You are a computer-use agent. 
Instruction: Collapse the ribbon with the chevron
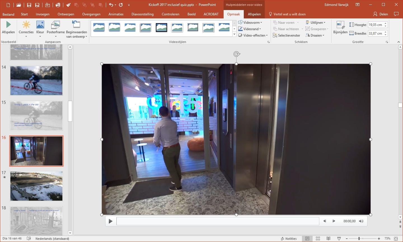point(399,42)
